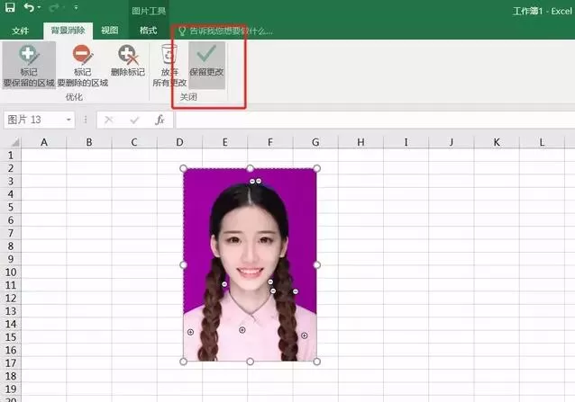Click the Tell Me search box (告诉我您想要做什么)

(x=225, y=31)
